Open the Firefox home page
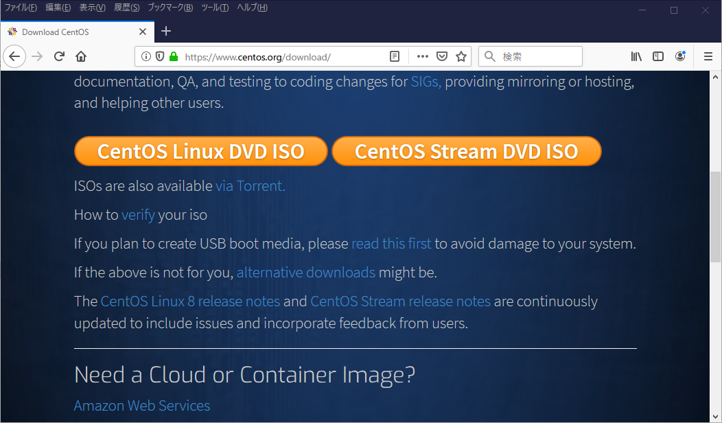 81,56
